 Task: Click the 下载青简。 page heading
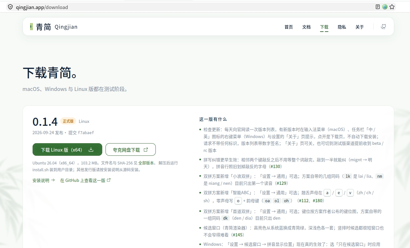click(51, 73)
